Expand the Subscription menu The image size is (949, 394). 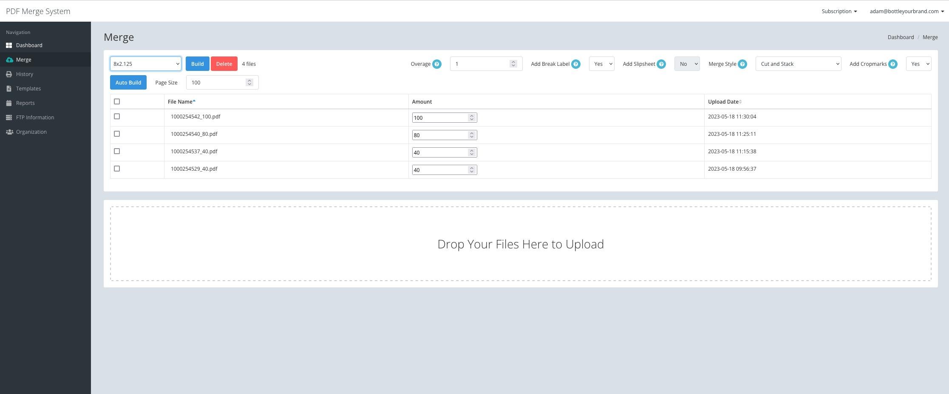[x=839, y=11]
